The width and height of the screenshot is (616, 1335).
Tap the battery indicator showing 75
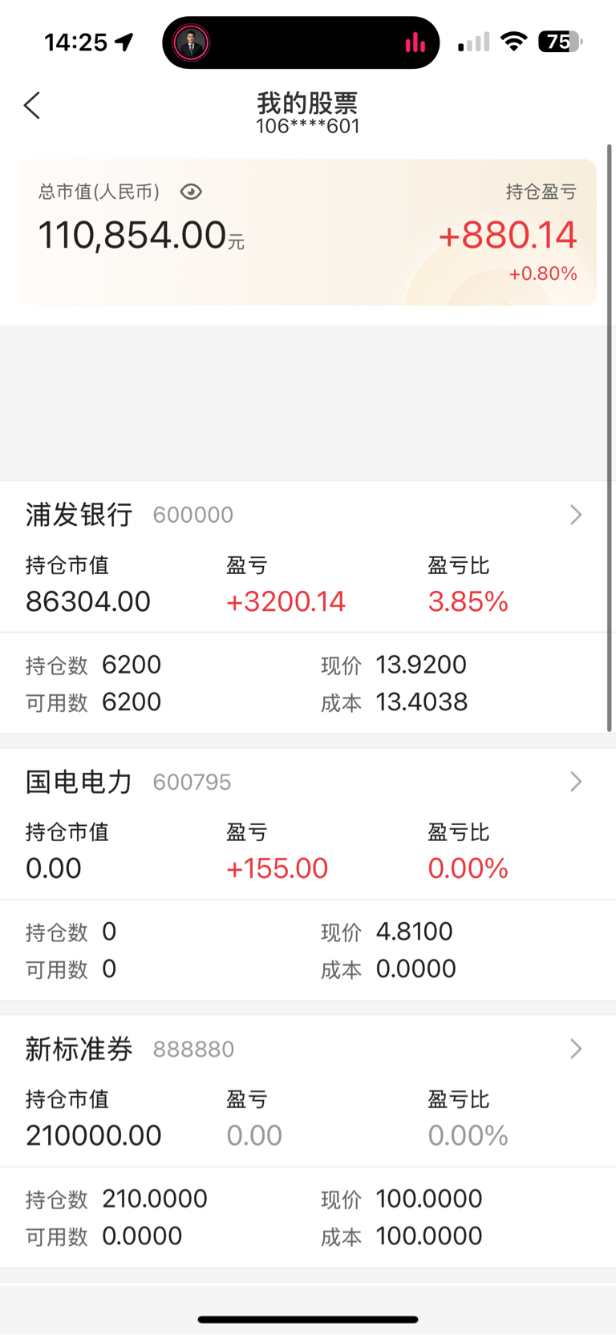point(560,42)
